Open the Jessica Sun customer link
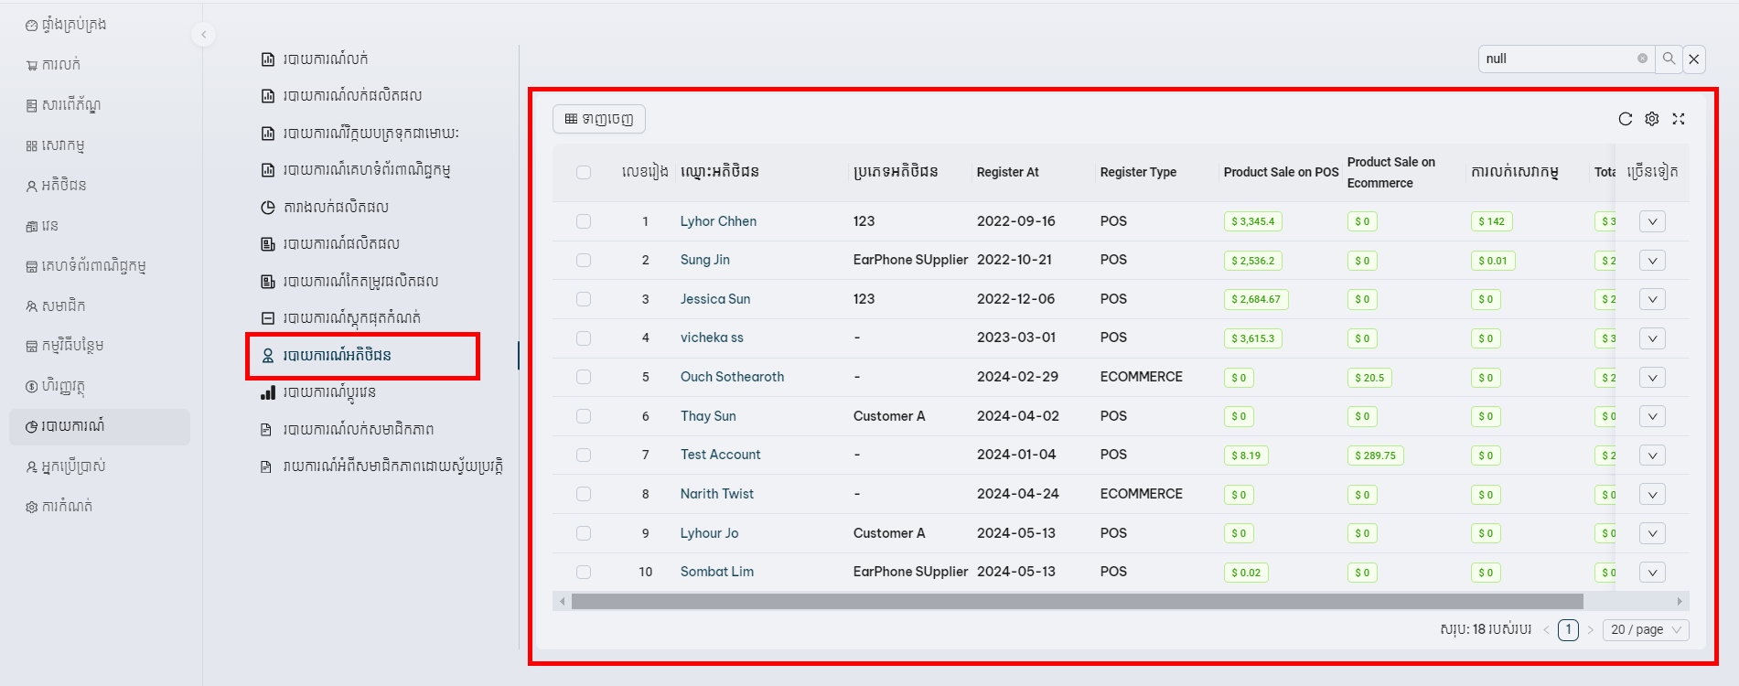This screenshot has width=1739, height=686. tap(714, 299)
